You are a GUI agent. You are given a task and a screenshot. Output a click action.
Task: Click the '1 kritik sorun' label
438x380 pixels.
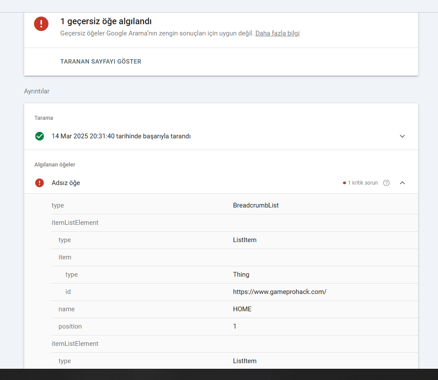362,183
